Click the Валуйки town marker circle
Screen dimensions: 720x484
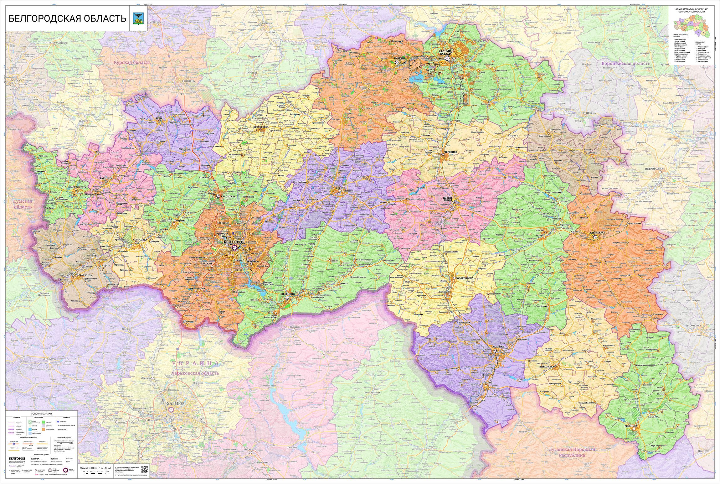click(x=495, y=351)
